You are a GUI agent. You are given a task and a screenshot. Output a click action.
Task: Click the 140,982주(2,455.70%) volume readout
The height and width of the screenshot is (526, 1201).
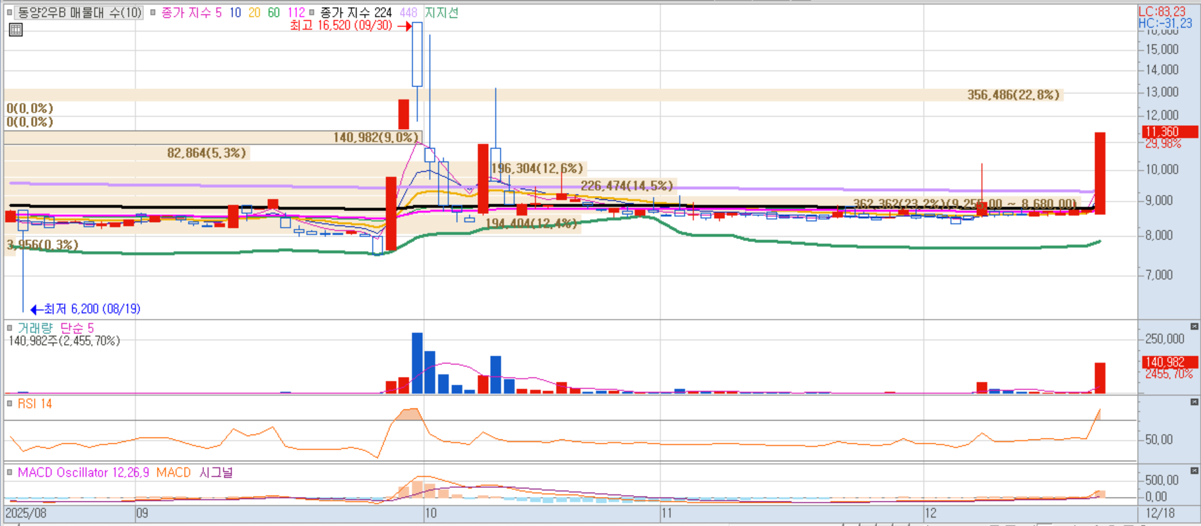pyautogui.click(x=64, y=341)
